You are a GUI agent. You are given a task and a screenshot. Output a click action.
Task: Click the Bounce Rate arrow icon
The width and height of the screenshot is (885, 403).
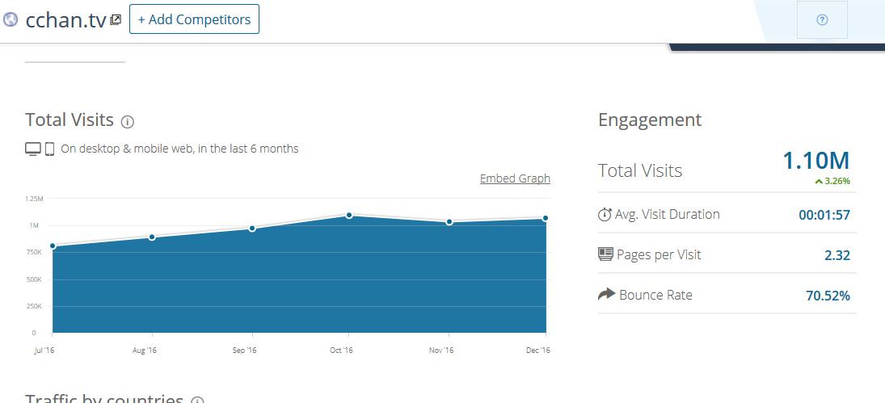(606, 295)
